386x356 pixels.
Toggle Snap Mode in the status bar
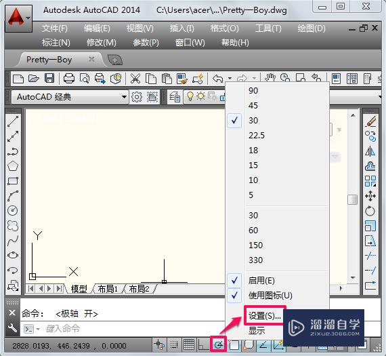174,344
